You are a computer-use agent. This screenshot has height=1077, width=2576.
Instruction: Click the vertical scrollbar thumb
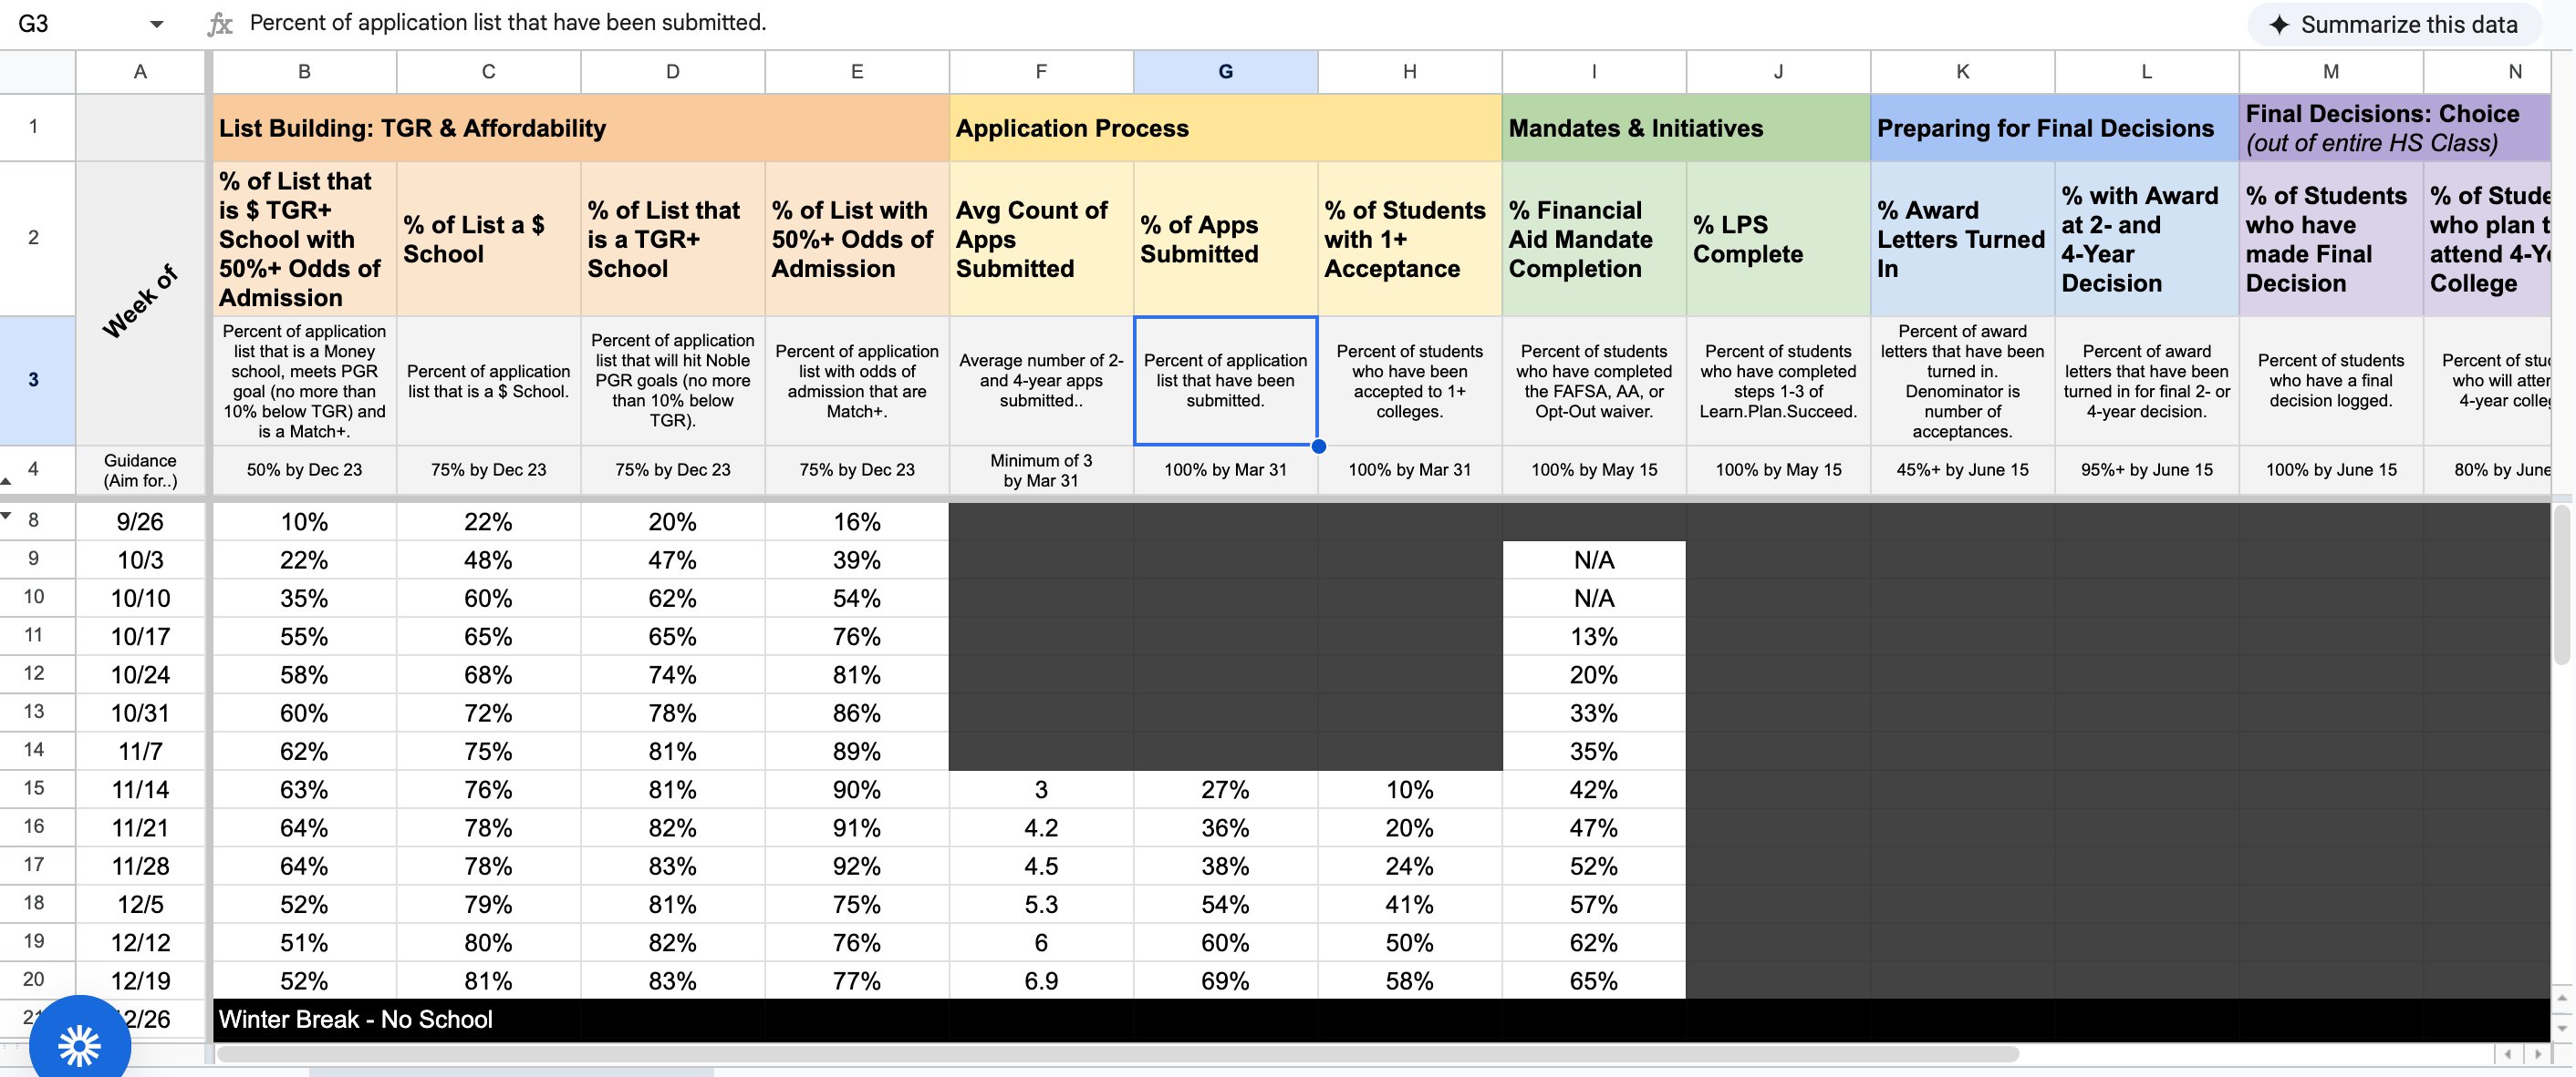pos(2563,584)
